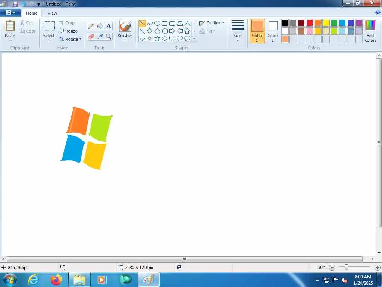The height and width of the screenshot is (287, 382).
Task: Pick the Rectangle shape
Action: (x=165, y=24)
